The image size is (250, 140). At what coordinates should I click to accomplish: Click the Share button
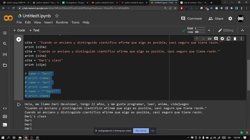[x=216, y=19]
